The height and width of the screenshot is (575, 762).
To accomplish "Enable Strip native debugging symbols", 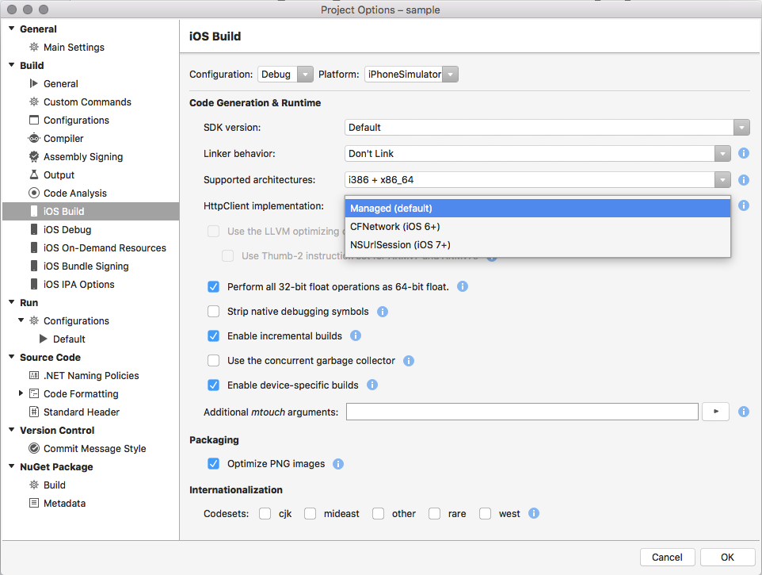I will coord(213,312).
